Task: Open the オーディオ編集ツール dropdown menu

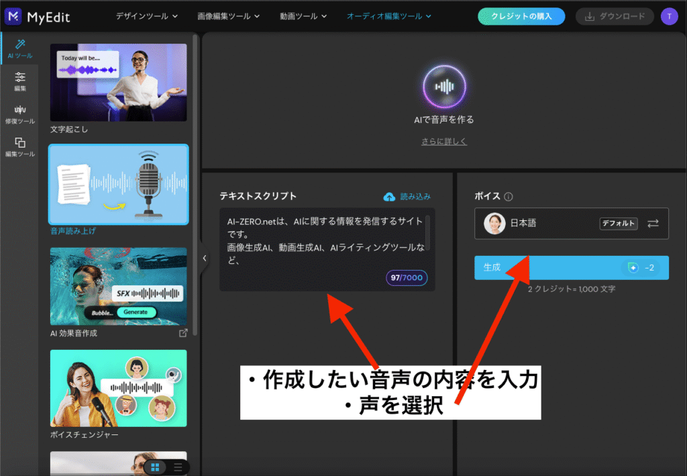Action: 389,16
